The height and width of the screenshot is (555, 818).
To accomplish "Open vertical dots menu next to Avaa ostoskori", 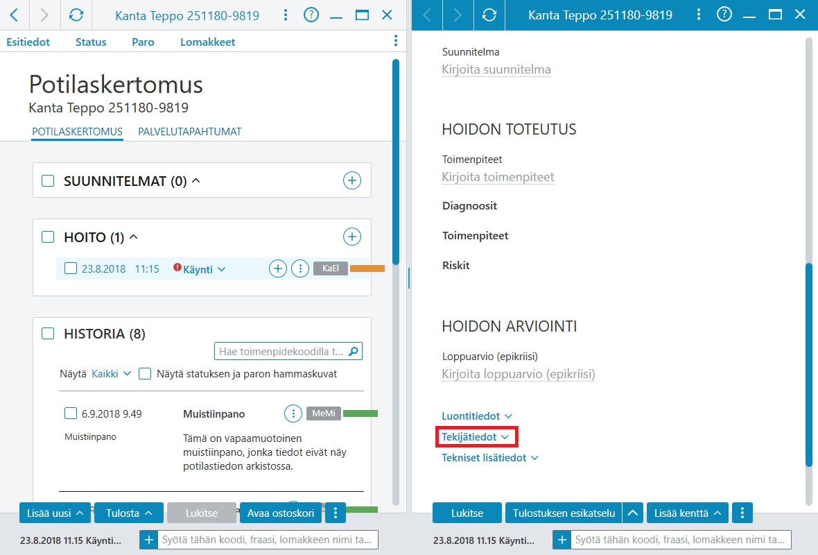I will click(x=336, y=513).
